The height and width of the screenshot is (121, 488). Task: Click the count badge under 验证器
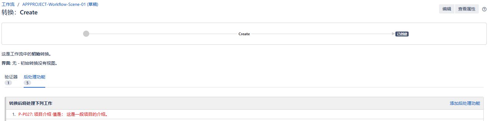pyautogui.click(x=8, y=83)
